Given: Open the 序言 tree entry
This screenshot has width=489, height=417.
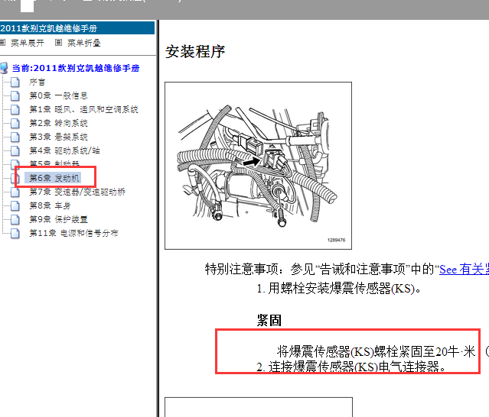Looking at the screenshot, I should coord(37,82).
